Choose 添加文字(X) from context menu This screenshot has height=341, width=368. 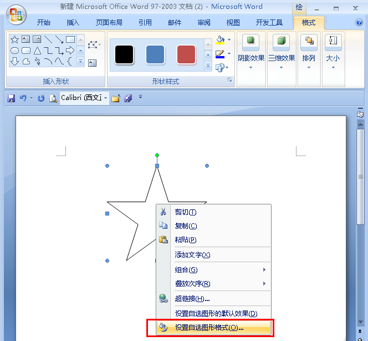pyautogui.click(x=214, y=255)
